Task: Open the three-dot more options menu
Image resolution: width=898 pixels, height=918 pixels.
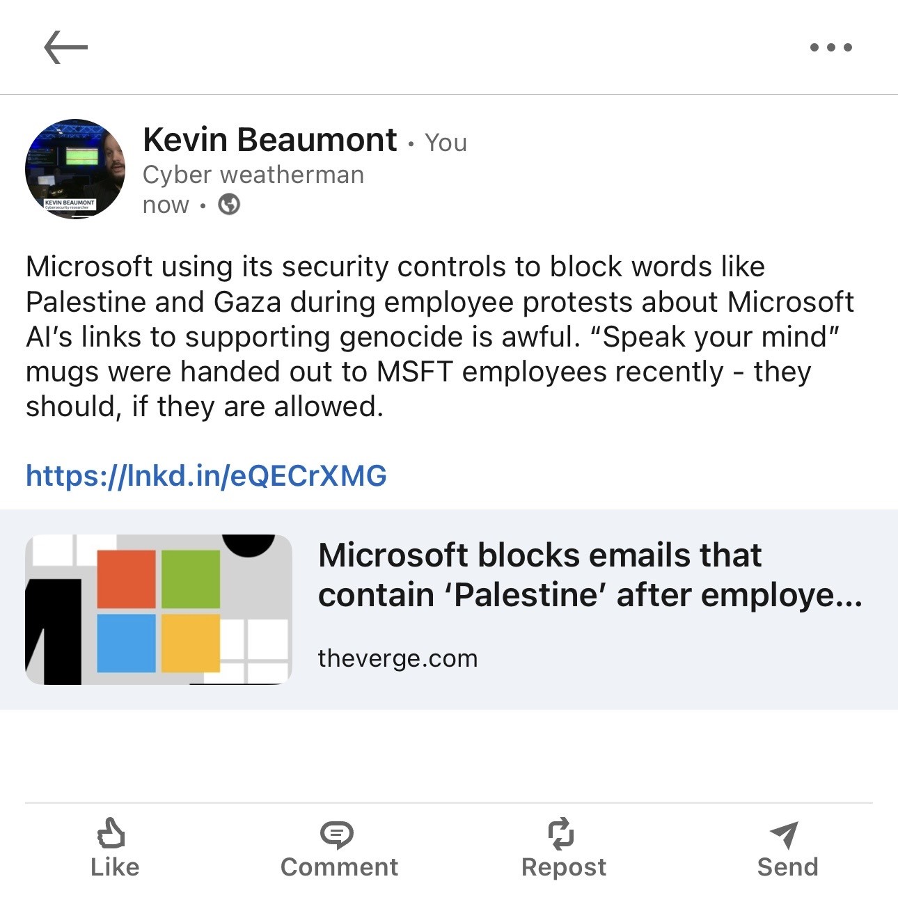Action: [830, 47]
